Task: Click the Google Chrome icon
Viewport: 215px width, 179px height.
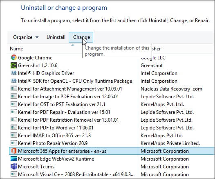Action: (14, 57)
